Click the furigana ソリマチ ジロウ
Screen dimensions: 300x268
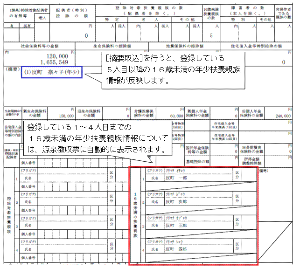click(175, 194)
